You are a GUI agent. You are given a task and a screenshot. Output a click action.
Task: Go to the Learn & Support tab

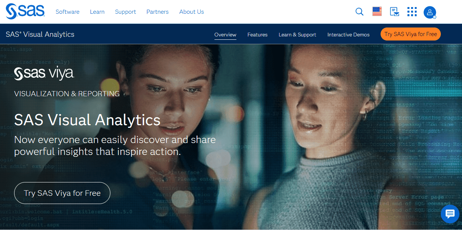coord(297,35)
